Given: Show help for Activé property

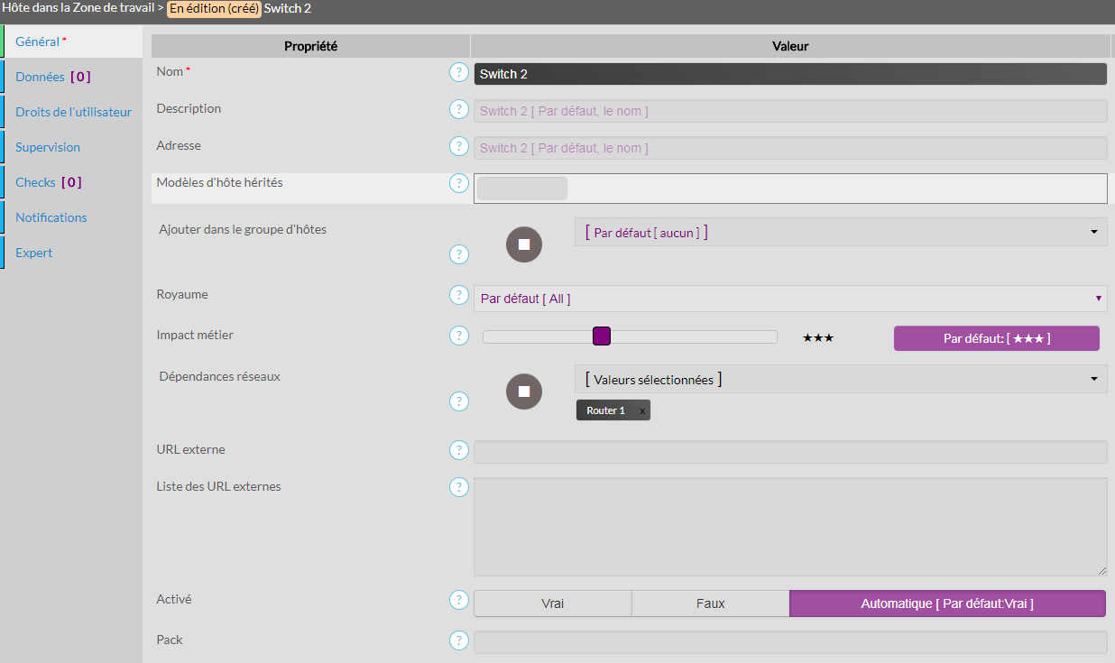Looking at the screenshot, I should point(459,600).
